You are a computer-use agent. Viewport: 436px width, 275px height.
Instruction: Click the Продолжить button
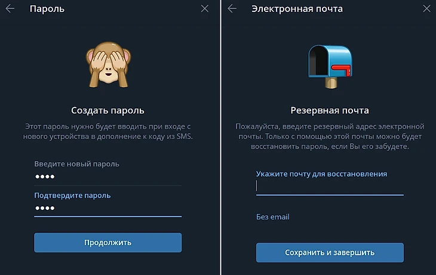tap(108, 243)
